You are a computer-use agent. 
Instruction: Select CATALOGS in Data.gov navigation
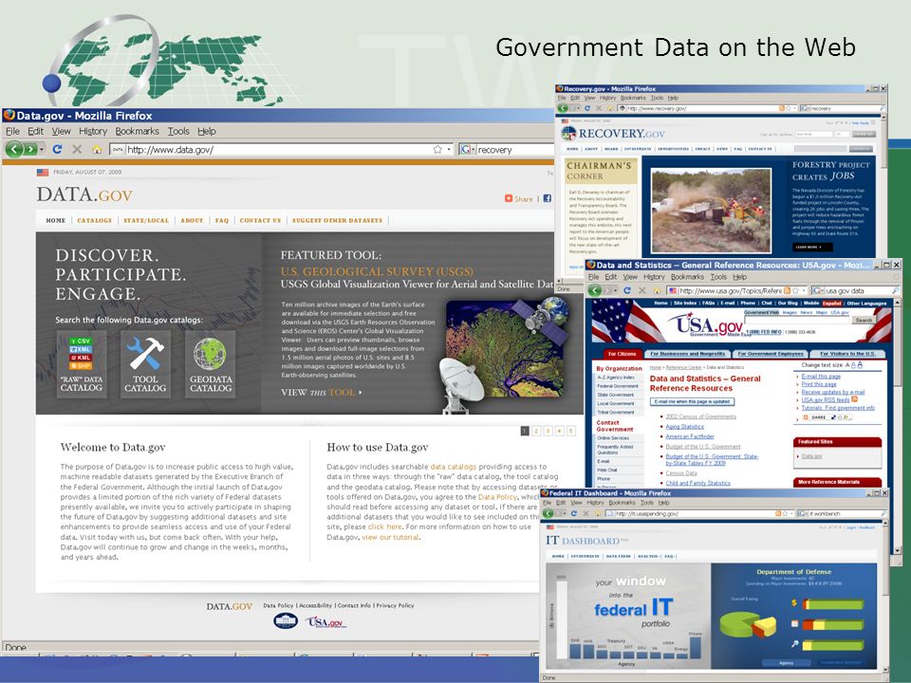pyautogui.click(x=94, y=221)
